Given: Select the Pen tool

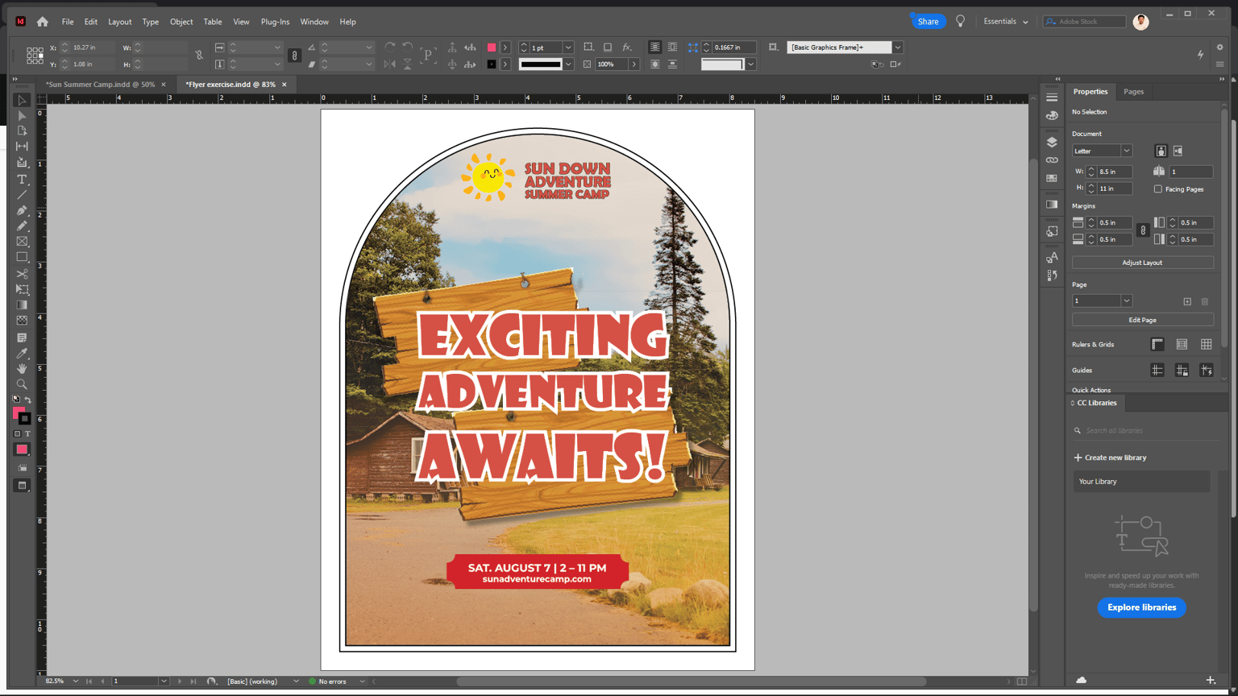Looking at the screenshot, I should [22, 211].
